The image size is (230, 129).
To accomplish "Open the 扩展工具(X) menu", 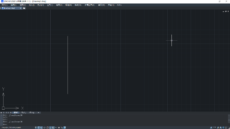I will coord(89,5).
